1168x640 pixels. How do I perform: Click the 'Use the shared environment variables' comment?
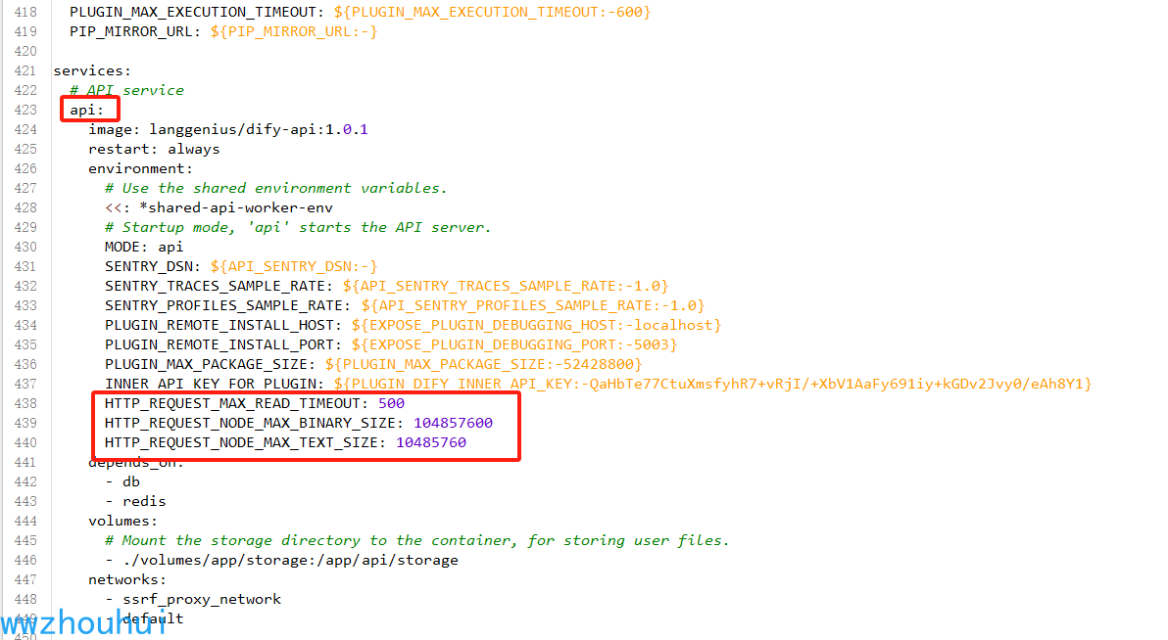click(276, 188)
